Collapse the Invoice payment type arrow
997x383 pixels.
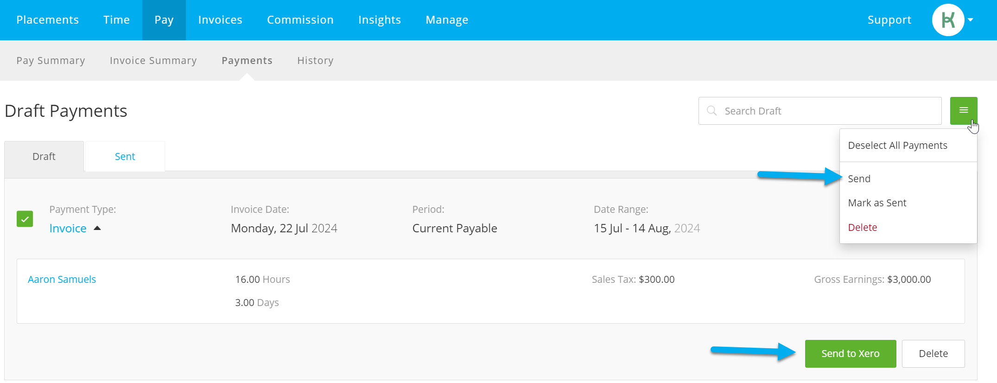[97, 228]
